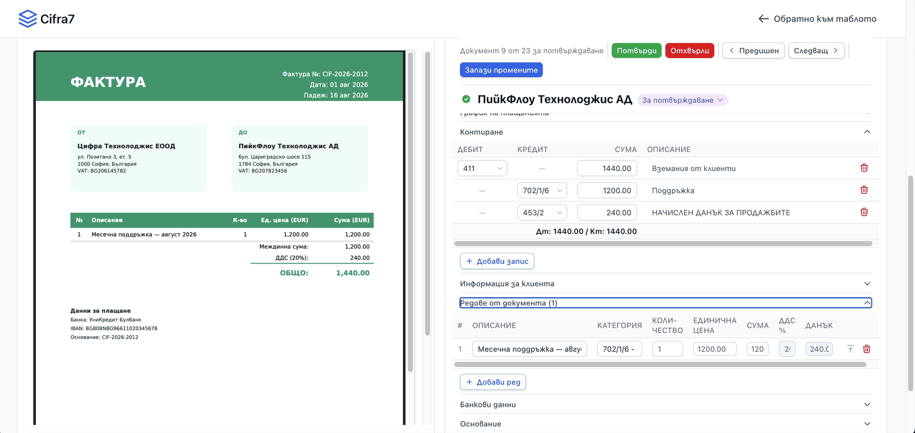The width and height of the screenshot is (915, 433).
Task: Click the ПийкФлоу Технолоджис АД heading
Action: 554,99
